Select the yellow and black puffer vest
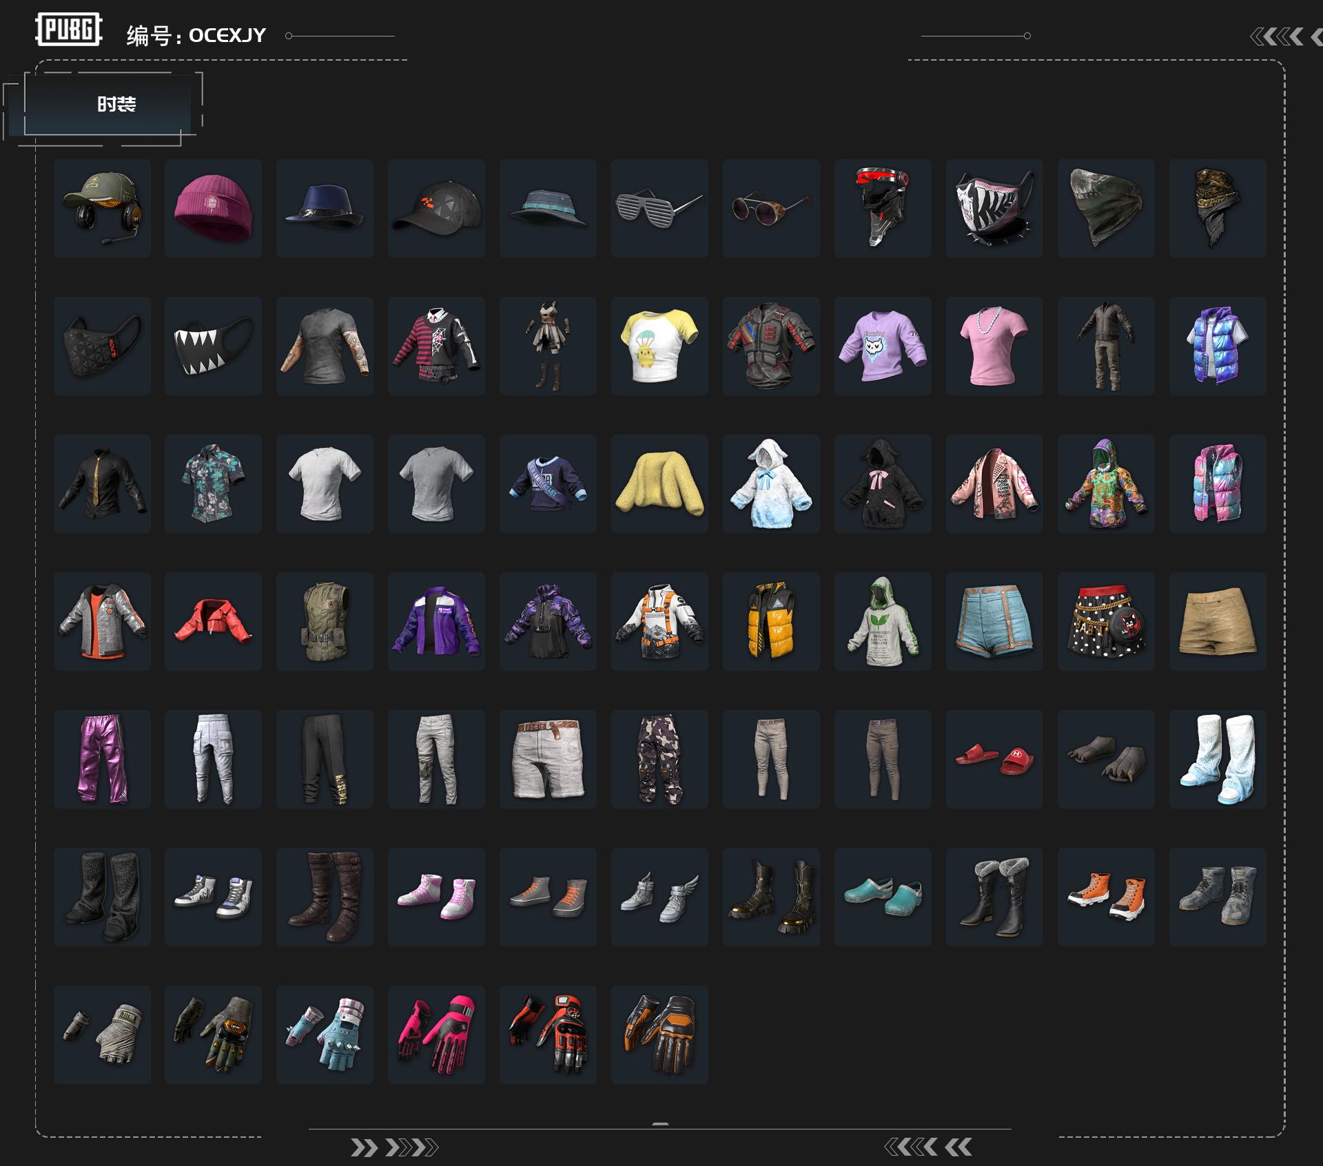Image resolution: width=1323 pixels, height=1166 pixels. pyautogui.click(x=772, y=622)
